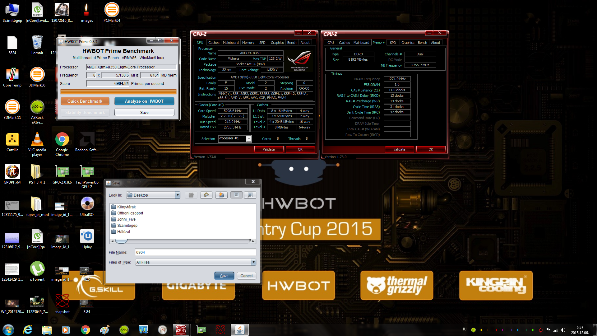Open Internet Explorer from taskbar
The width and height of the screenshot is (597, 336).
28,330
